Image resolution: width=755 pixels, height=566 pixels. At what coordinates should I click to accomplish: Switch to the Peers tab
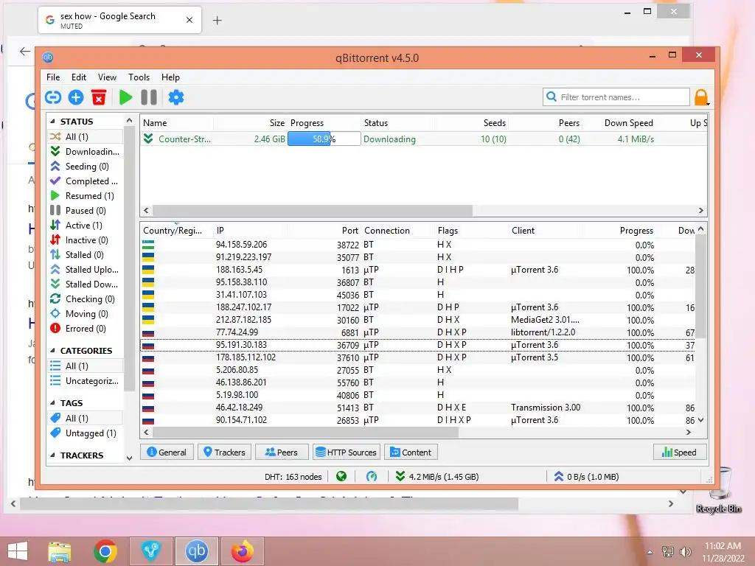pos(282,452)
